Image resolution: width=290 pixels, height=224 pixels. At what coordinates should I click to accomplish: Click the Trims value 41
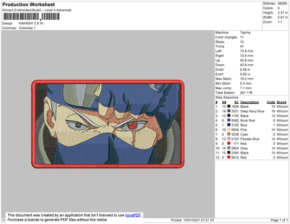pos(242,46)
